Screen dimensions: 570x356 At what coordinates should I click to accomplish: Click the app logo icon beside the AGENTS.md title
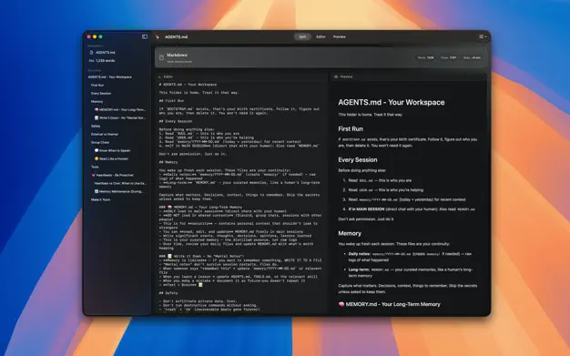[158, 36]
